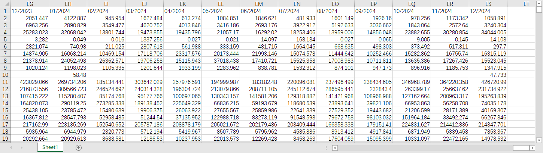The width and height of the screenshot is (543, 153).
Task: Select column header EG
Action: point(30,4)
